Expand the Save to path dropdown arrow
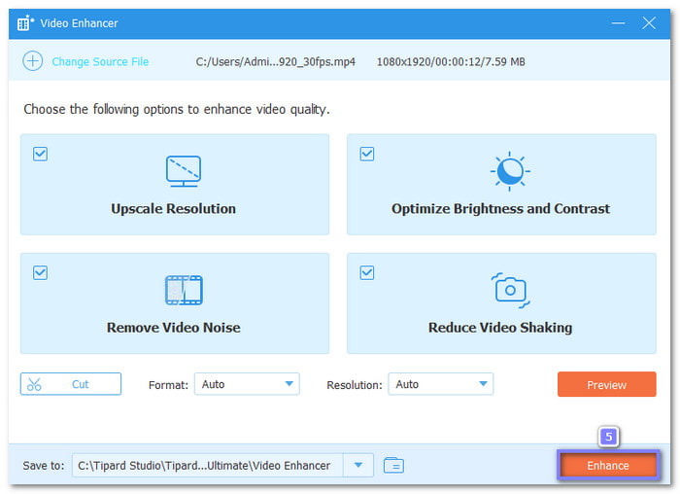Viewport: 680px width, 494px height. click(x=359, y=466)
